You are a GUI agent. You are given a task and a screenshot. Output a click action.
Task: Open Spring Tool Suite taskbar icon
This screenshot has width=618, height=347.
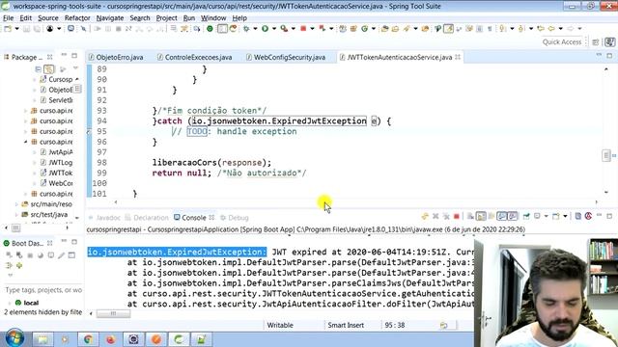tap(179, 339)
